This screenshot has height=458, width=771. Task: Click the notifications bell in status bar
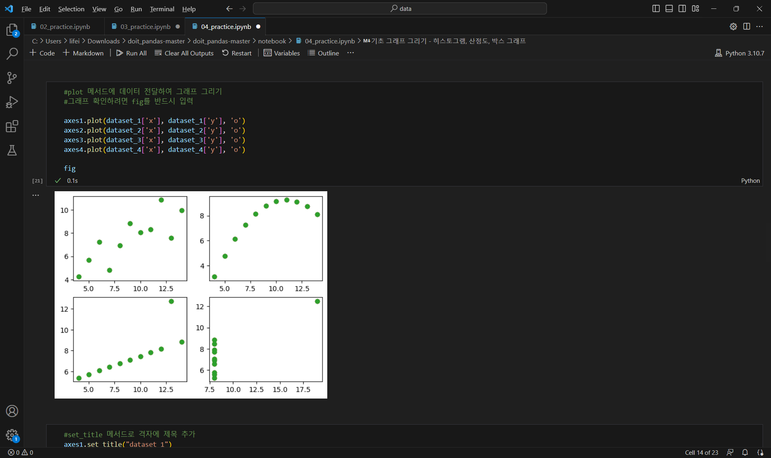[745, 452]
